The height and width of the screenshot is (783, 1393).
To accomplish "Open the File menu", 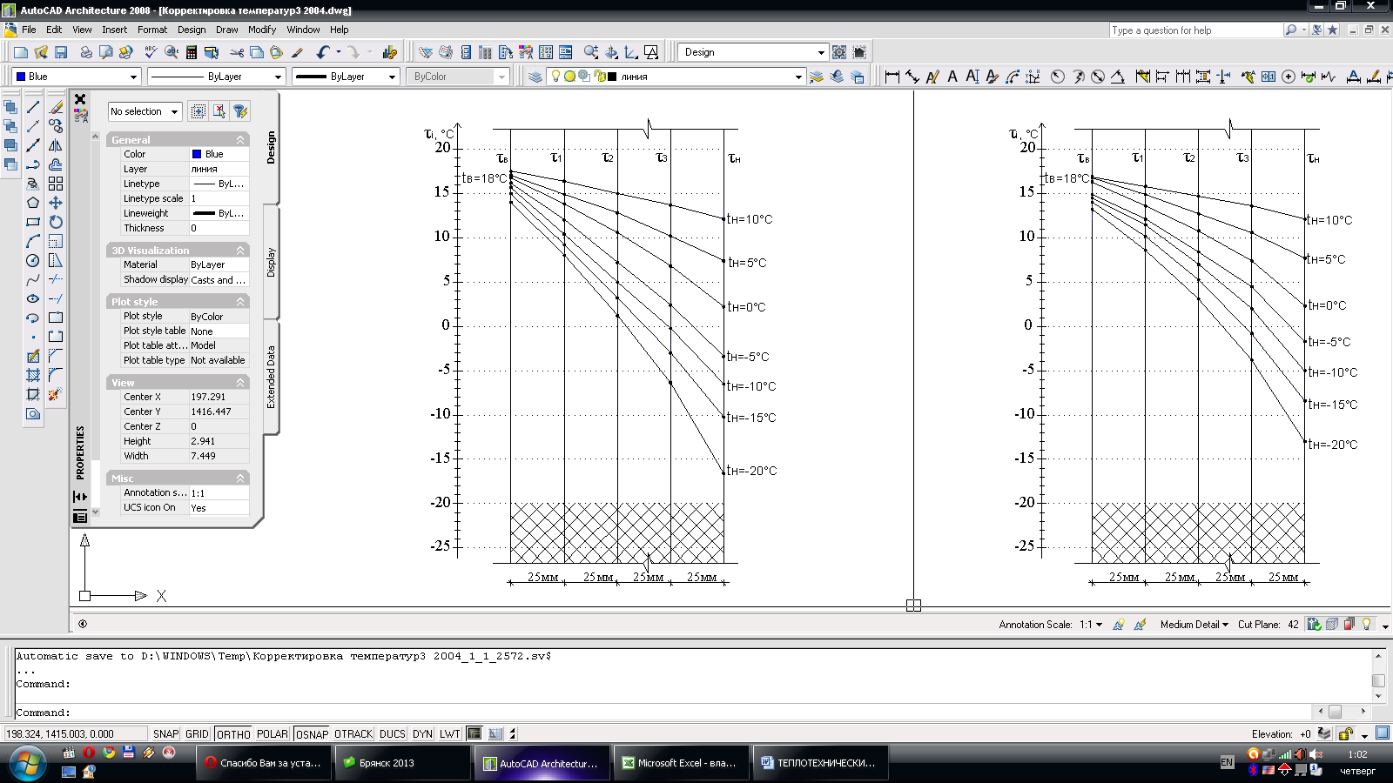I will tap(29, 30).
